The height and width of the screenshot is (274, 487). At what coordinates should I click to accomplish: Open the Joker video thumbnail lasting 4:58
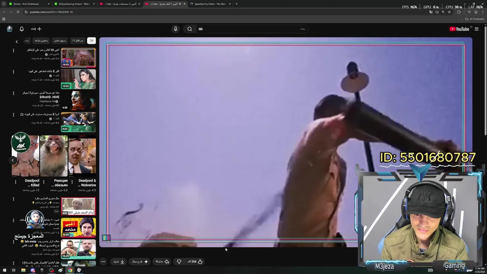coord(78,100)
